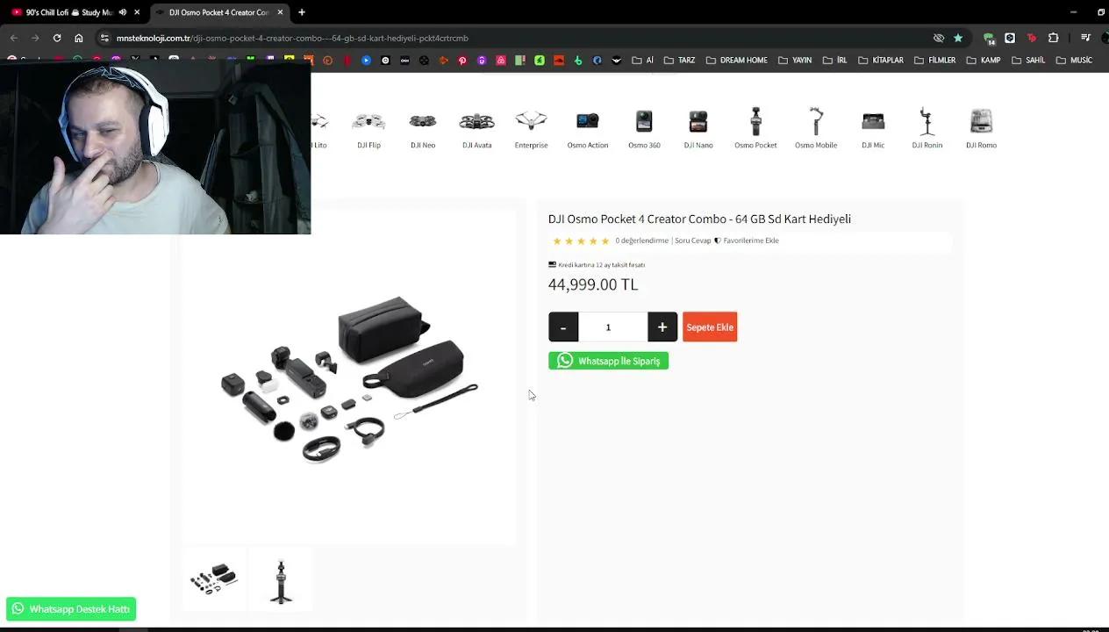Click Whatsapp İle Sipariş button
The width and height of the screenshot is (1109, 632).
point(608,361)
